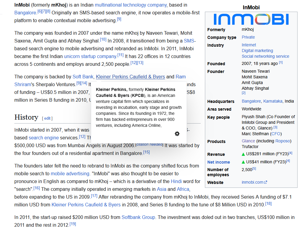Click Bangalore in the infobox headquarters row
305x230 pixels.
(x=251, y=101)
